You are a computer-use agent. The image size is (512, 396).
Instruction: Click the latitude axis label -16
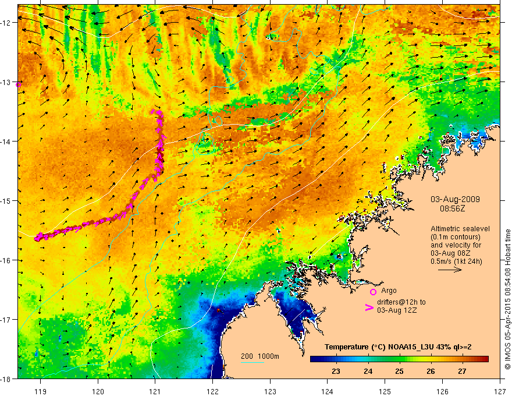(x=6, y=260)
